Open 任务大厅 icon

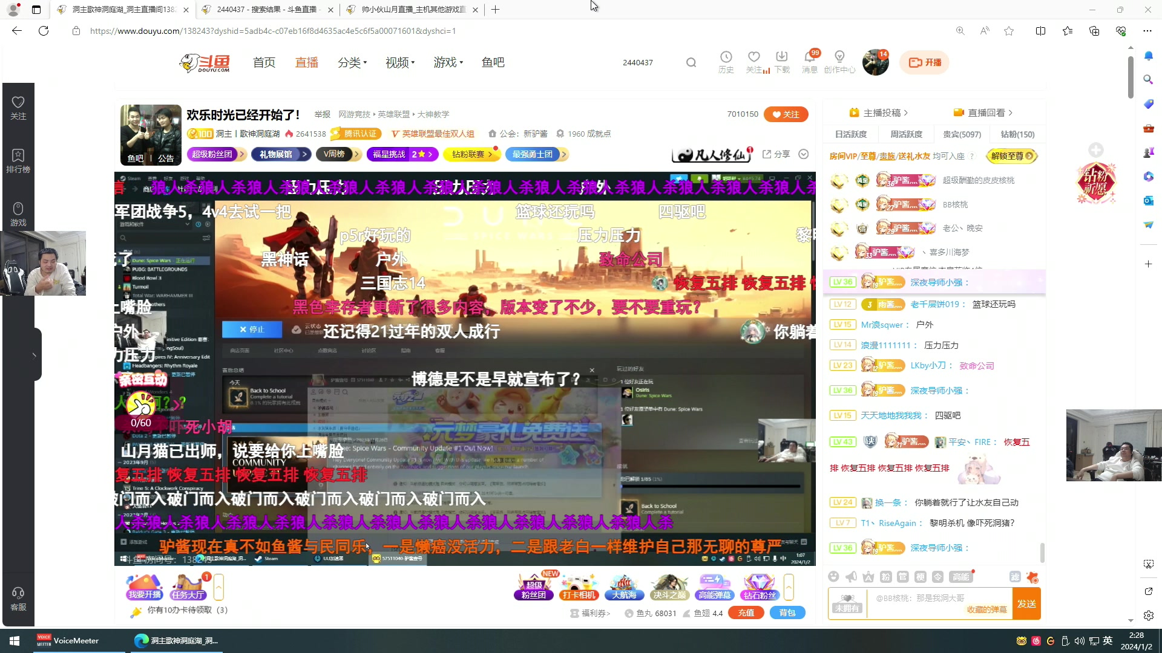(x=188, y=586)
